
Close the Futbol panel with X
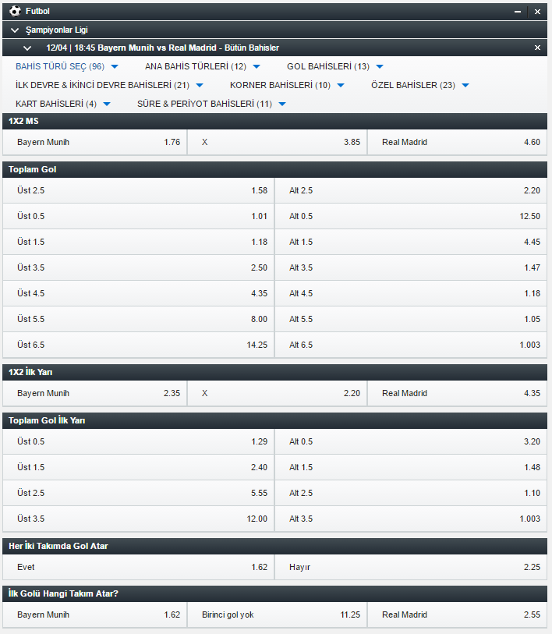point(537,12)
